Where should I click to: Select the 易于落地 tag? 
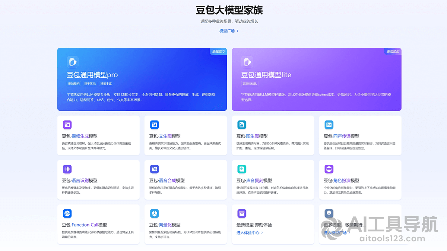(90, 84)
